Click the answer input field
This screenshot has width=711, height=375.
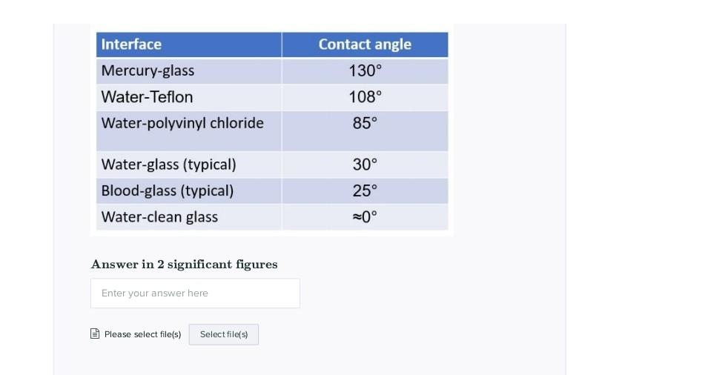tap(195, 293)
